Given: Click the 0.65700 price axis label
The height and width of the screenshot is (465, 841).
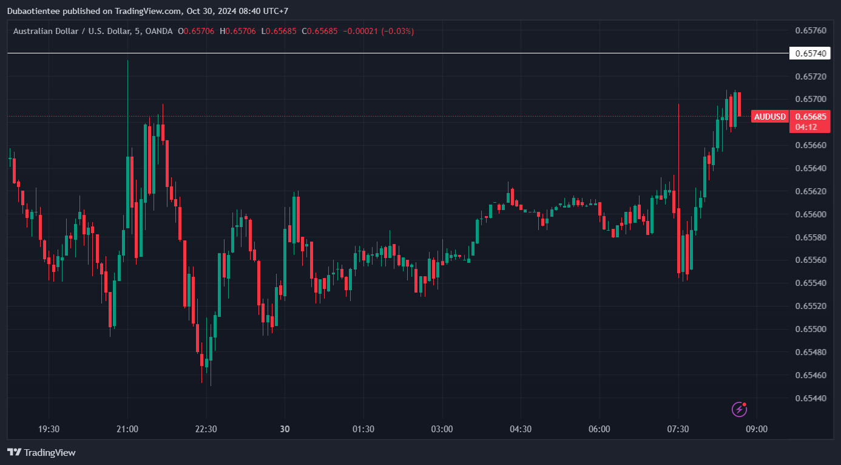Looking at the screenshot, I should [810, 99].
